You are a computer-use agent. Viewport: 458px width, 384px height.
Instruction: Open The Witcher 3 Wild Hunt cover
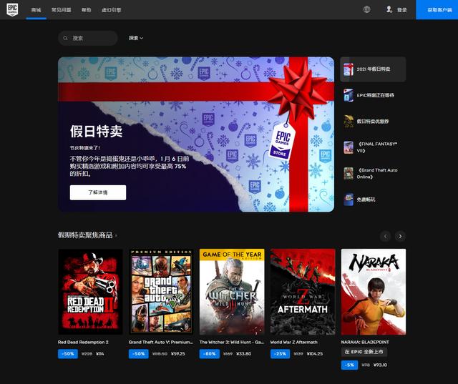pos(232,292)
